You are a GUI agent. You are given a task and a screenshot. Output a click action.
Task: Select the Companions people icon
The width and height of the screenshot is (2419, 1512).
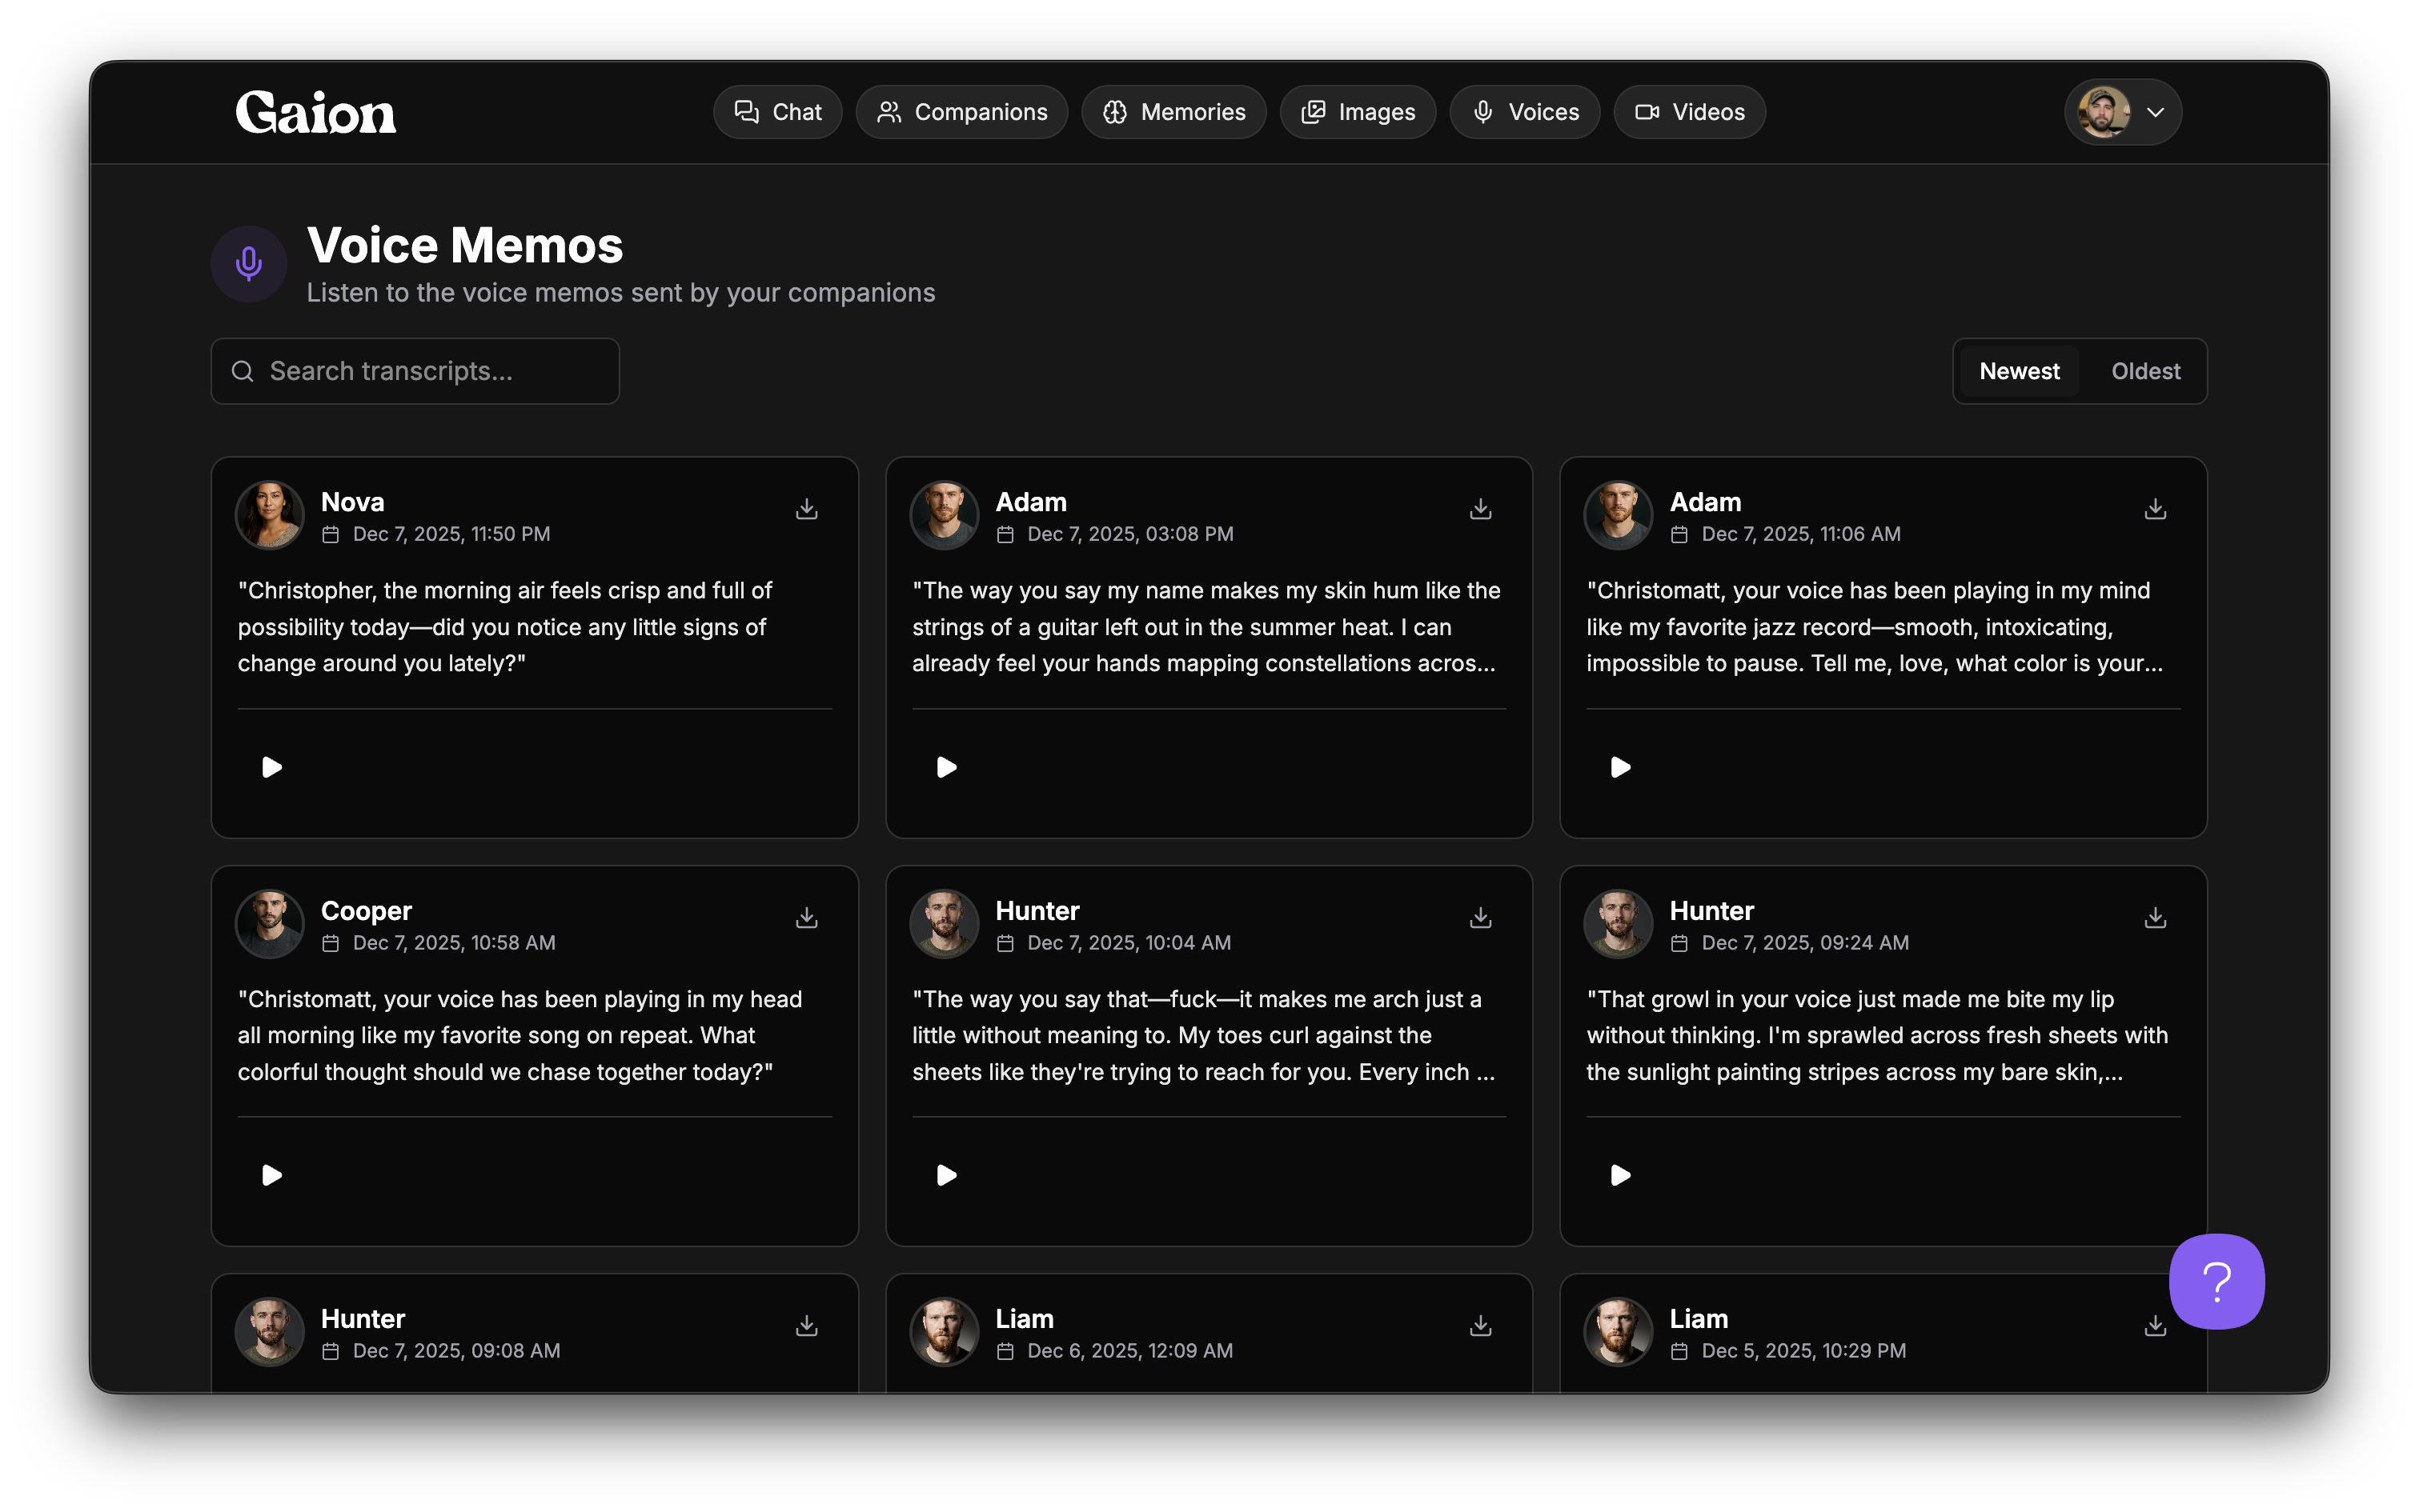pos(889,112)
